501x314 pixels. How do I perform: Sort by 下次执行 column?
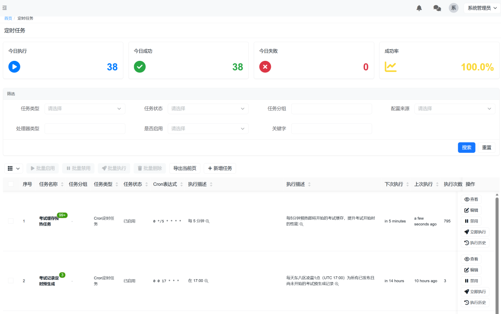click(407, 184)
